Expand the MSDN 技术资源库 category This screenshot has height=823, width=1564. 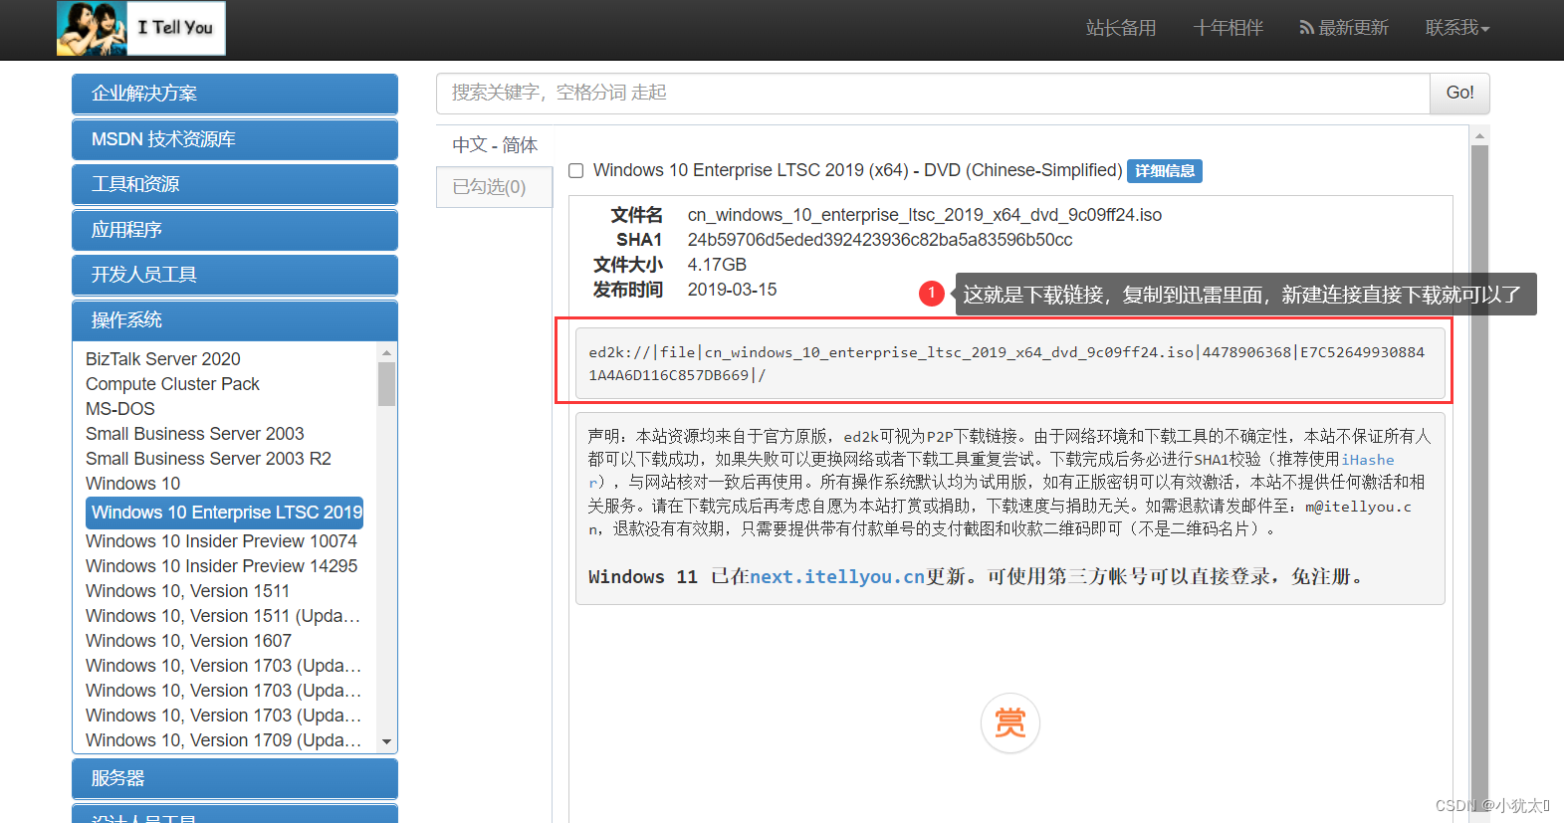coord(235,139)
